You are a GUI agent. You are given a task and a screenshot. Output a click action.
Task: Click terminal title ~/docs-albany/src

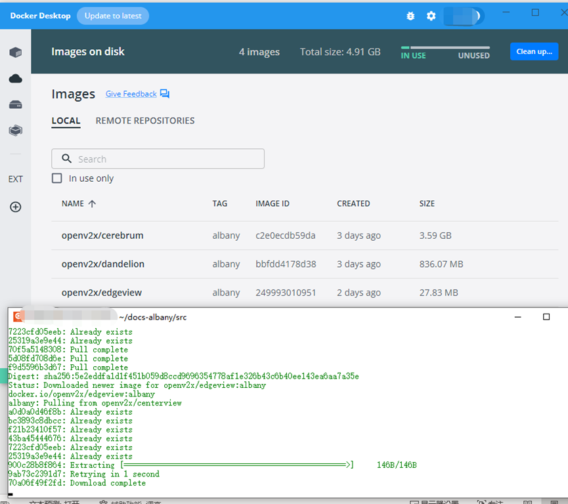153,317
